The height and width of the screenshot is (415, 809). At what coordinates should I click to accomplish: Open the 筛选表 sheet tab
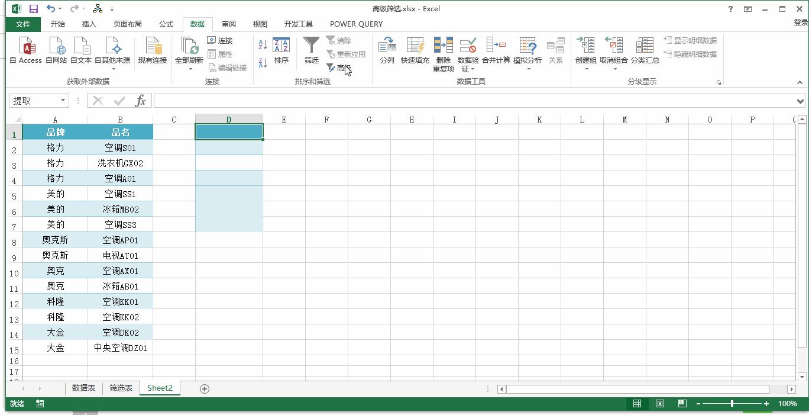click(121, 388)
